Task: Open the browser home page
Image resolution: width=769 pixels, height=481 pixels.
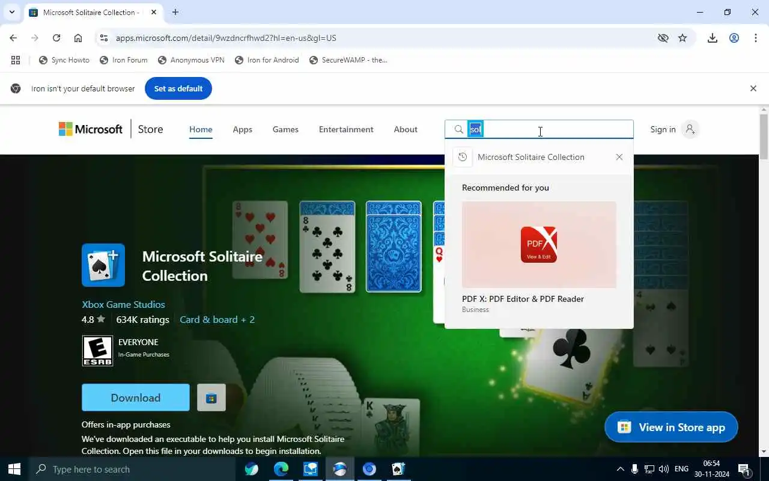Action: [78, 38]
